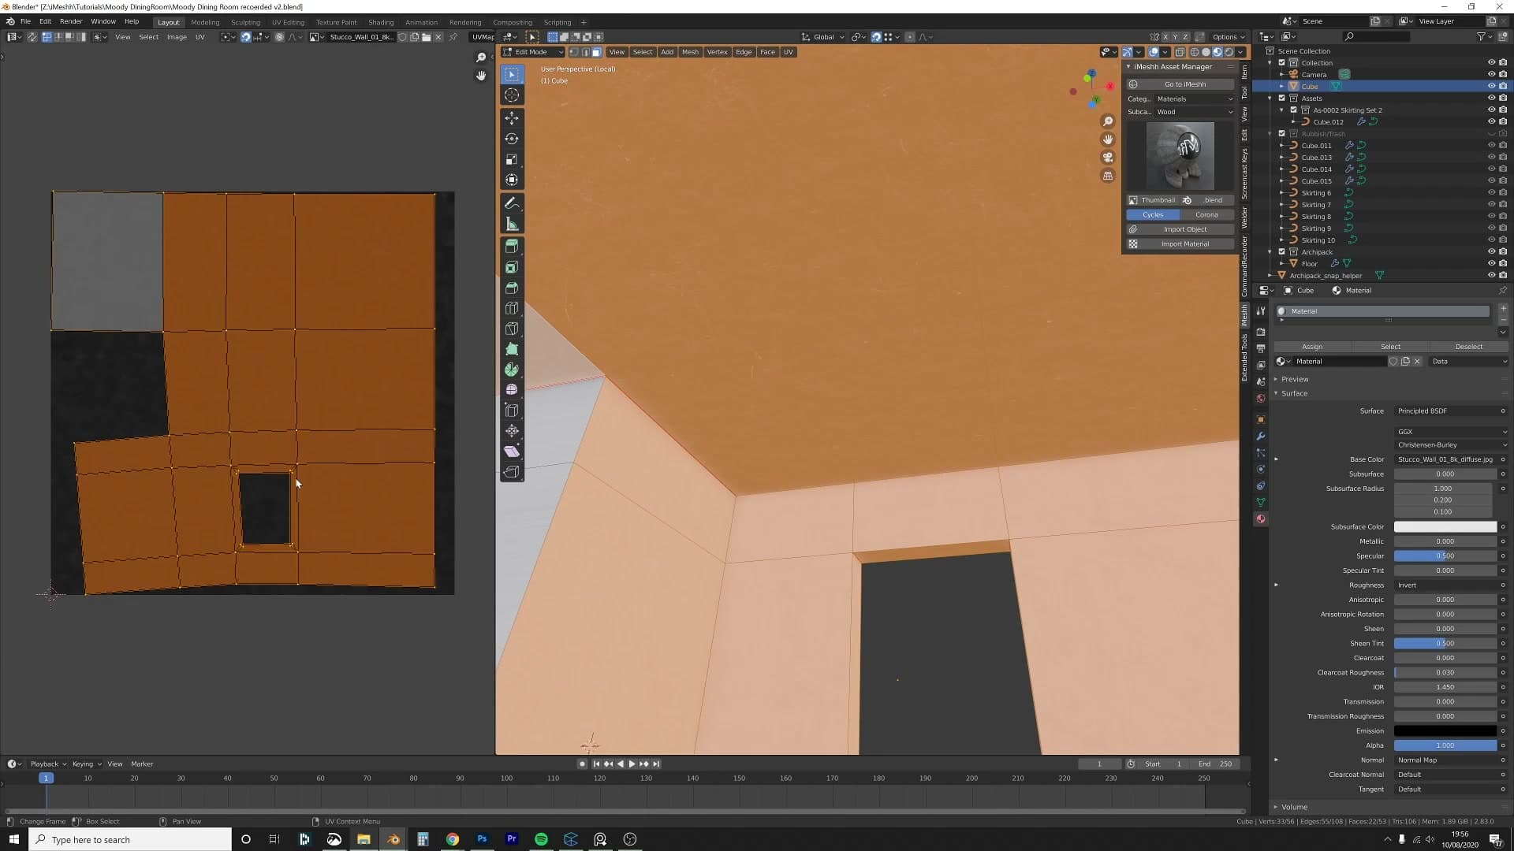Select the Measure tool
The image size is (1514, 851).
point(512,224)
